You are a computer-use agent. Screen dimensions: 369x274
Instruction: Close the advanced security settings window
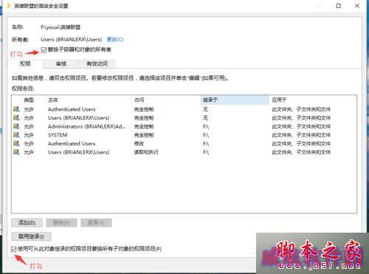tap(357, 6)
